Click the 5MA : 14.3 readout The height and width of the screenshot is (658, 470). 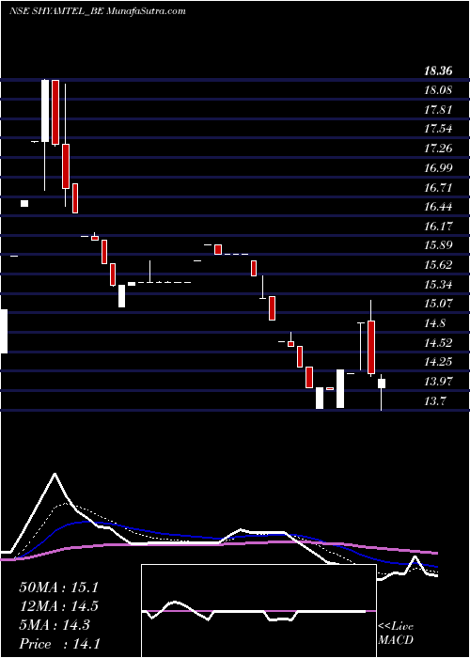[x=55, y=625]
